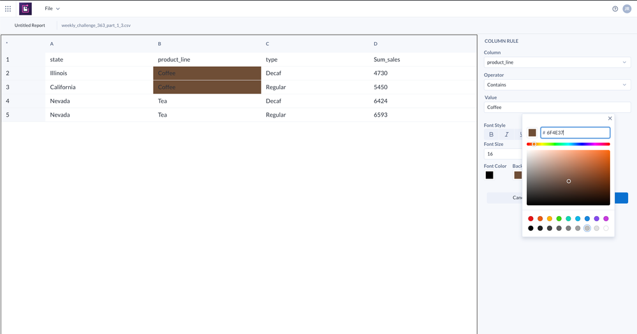Select row number 4
Screen dimensions: 637x334
point(23,101)
